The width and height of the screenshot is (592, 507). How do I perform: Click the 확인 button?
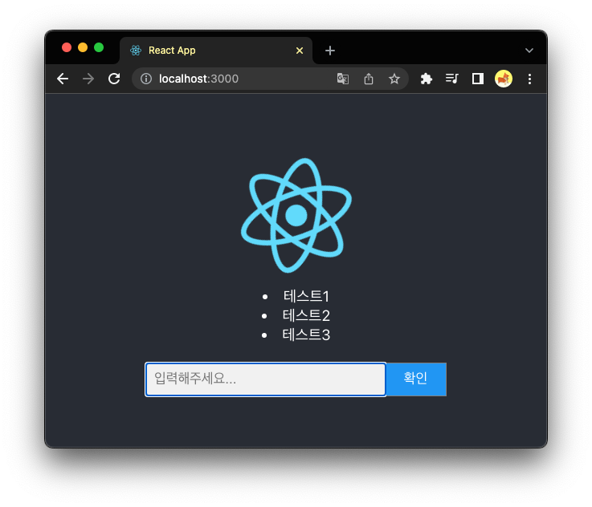pyautogui.click(x=416, y=379)
